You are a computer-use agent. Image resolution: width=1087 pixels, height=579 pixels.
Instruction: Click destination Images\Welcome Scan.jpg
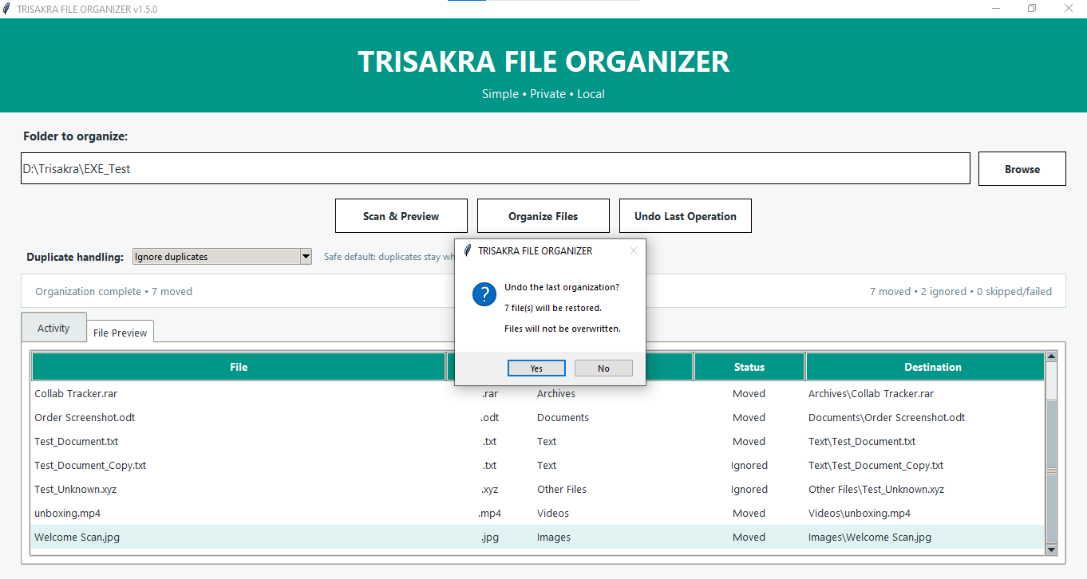click(870, 537)
